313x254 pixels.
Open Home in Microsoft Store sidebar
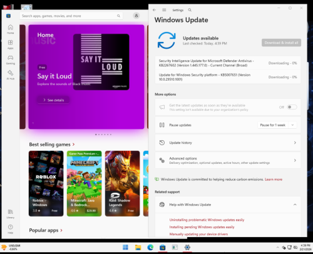[x=11, y=29]
